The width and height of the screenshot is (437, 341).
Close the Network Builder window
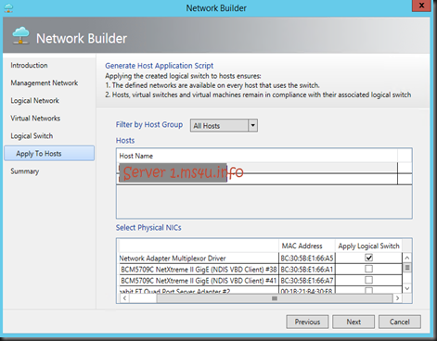tap(421, 6)
